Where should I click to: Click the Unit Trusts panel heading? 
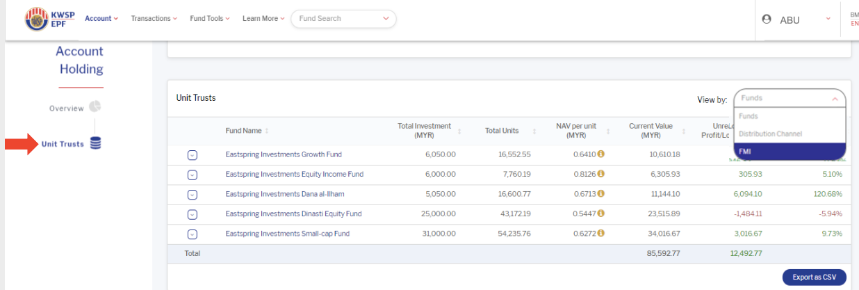[196, 98]
